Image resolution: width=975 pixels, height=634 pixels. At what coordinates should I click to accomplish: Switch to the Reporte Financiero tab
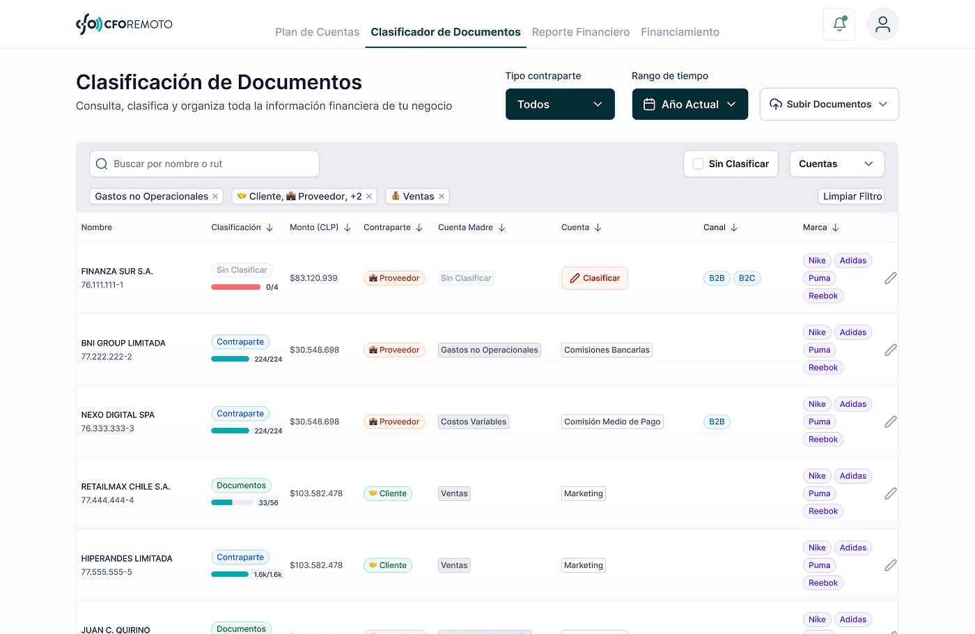click(581, 32)
